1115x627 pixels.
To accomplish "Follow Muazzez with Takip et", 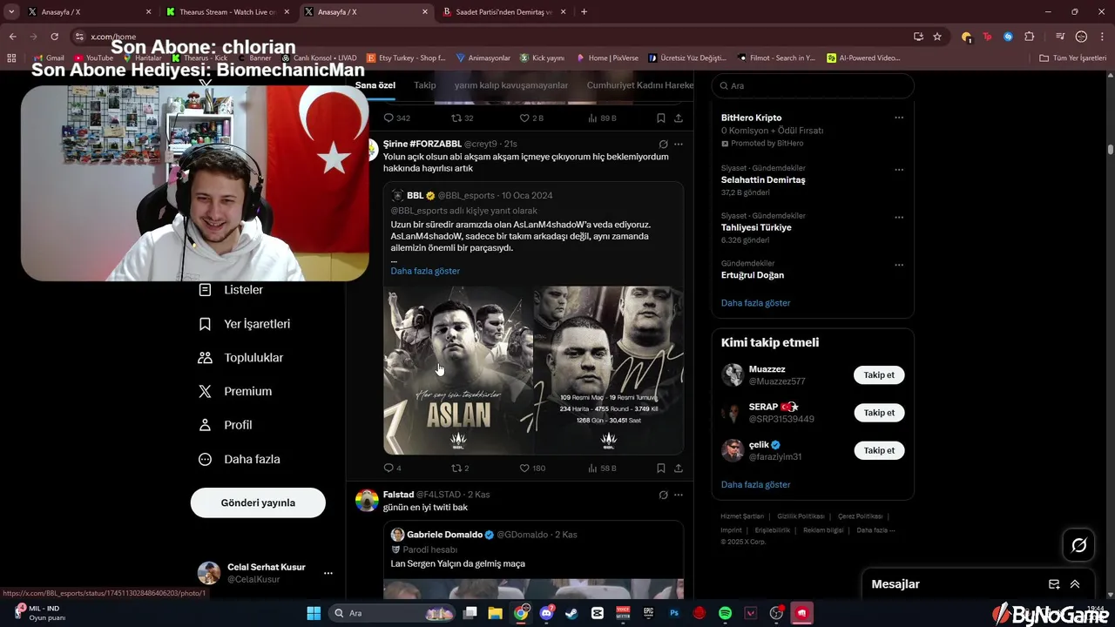I will click(x=879, y=375).
